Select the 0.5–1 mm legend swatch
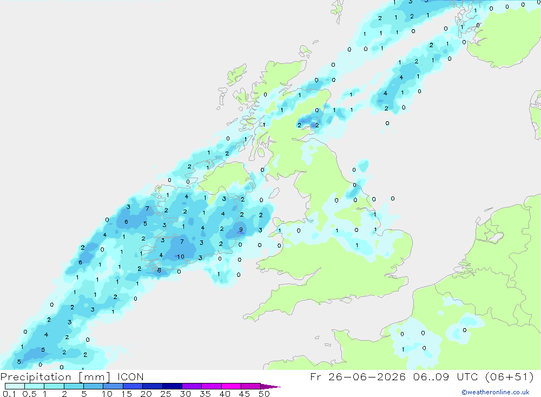The height and width of the screenshot is (397, 541). click(35, 386)
